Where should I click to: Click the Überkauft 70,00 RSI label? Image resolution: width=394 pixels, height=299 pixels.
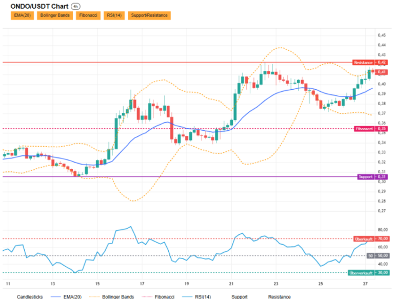pos(372,238)
